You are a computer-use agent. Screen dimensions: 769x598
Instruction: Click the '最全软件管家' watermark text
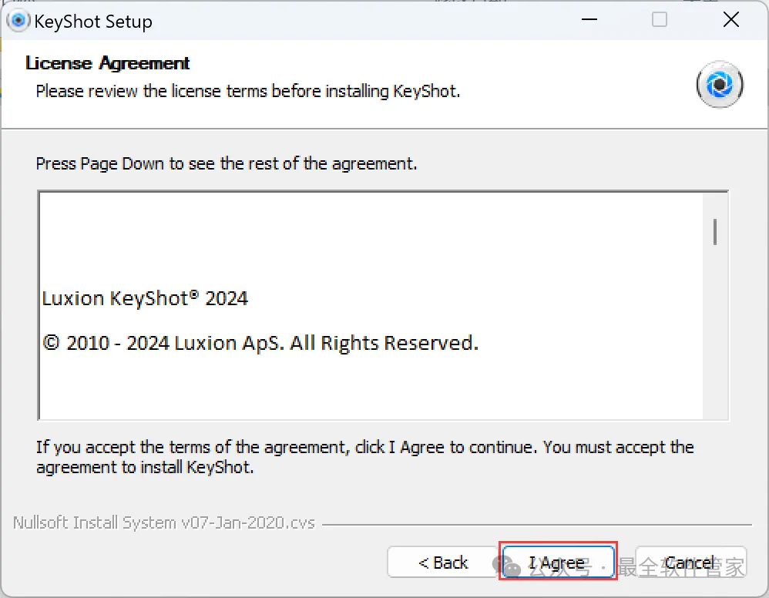(682, 568)
